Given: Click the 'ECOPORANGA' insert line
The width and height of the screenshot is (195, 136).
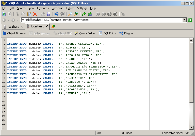Looking at the screenshot, I should coord(53,90).
